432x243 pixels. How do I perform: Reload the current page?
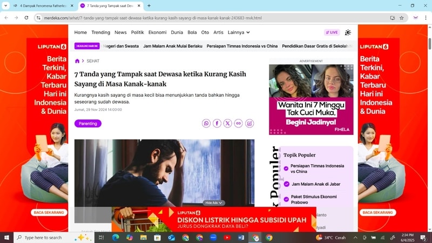26,18
